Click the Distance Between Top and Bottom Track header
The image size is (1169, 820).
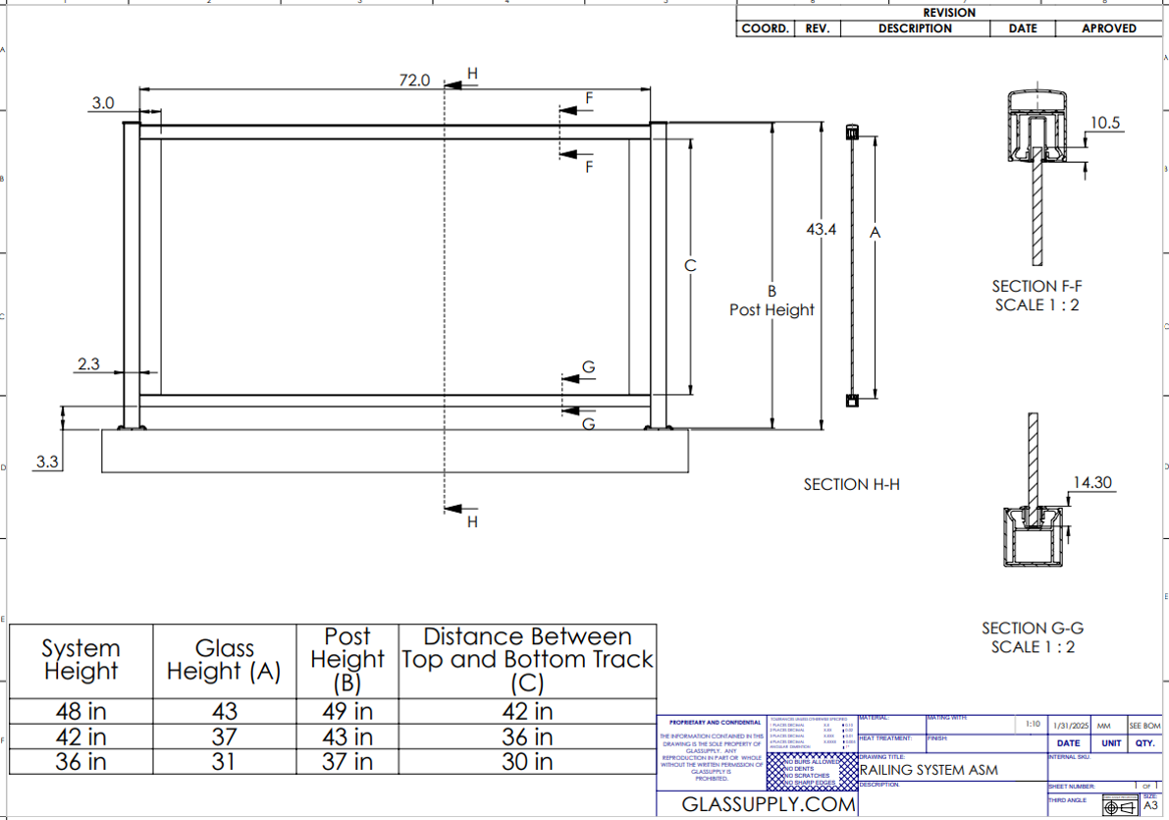(x=527, y=660)
